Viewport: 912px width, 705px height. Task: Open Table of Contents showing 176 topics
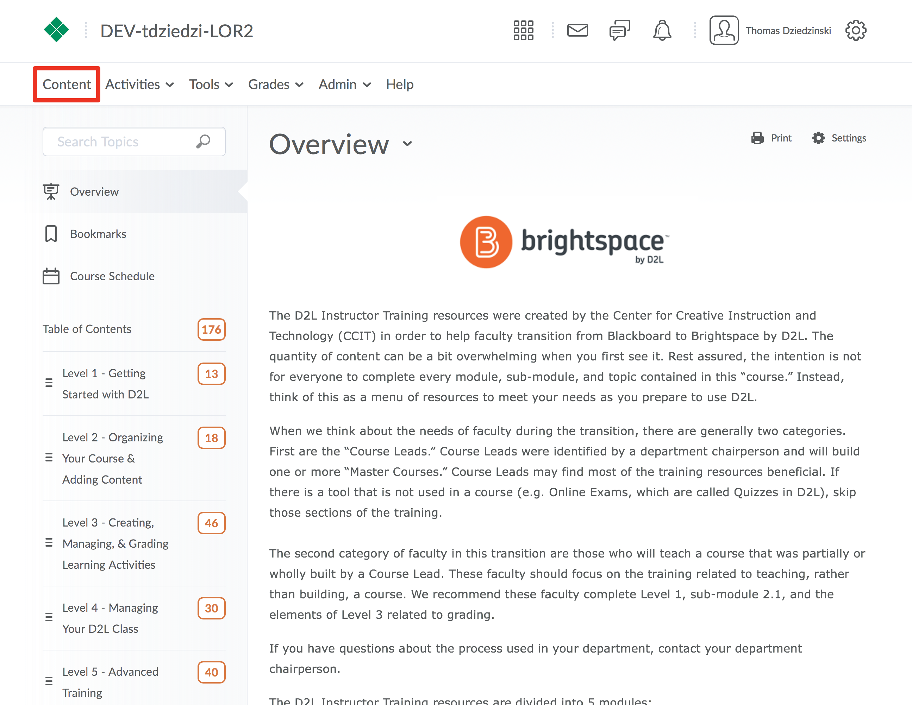click(x=87, y=329)
